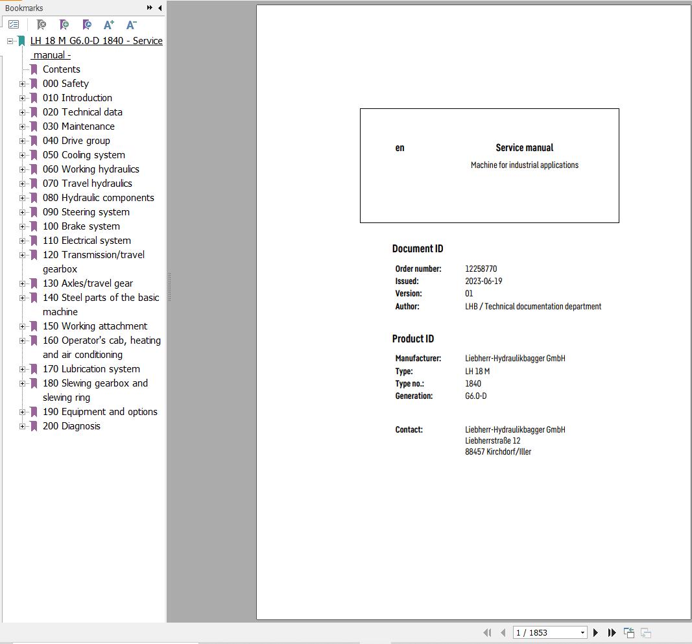
Task: Click issued date 2023-06-19
Action: 484,281
